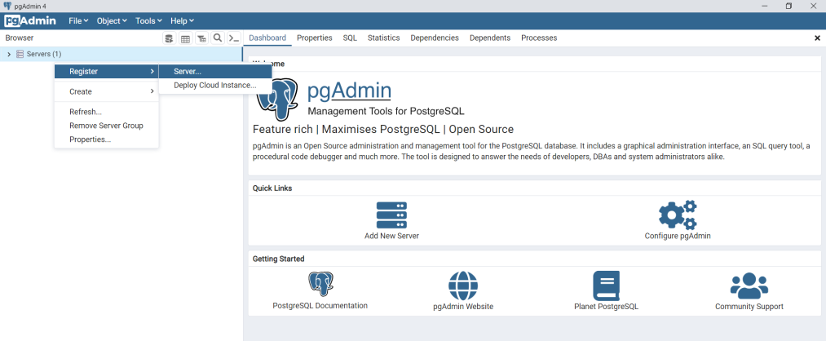Click the Add New Server icon
The width and height of the screenshot is (826, 341).
coord(391,215)
